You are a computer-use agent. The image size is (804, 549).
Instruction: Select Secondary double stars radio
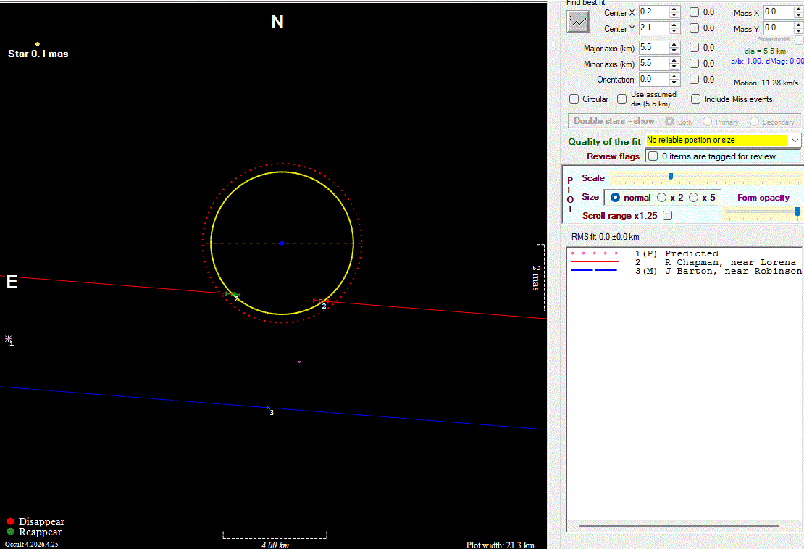pos(754,122)
